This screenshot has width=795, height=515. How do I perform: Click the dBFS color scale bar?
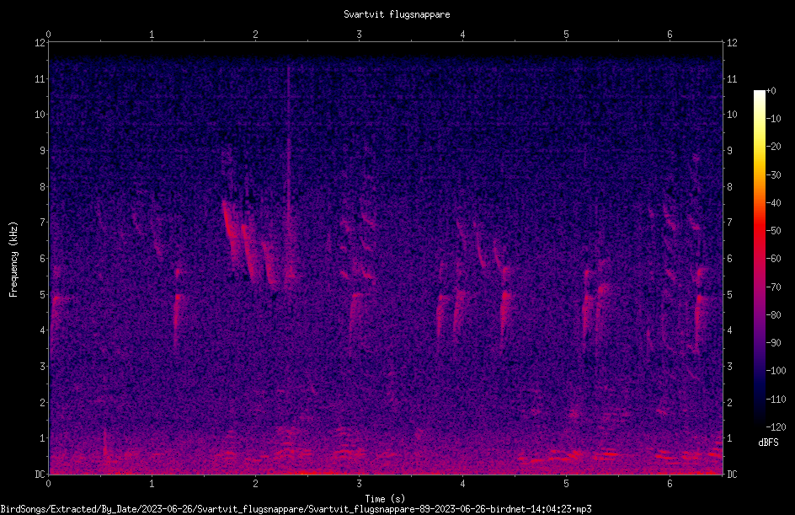pos(759,259)
